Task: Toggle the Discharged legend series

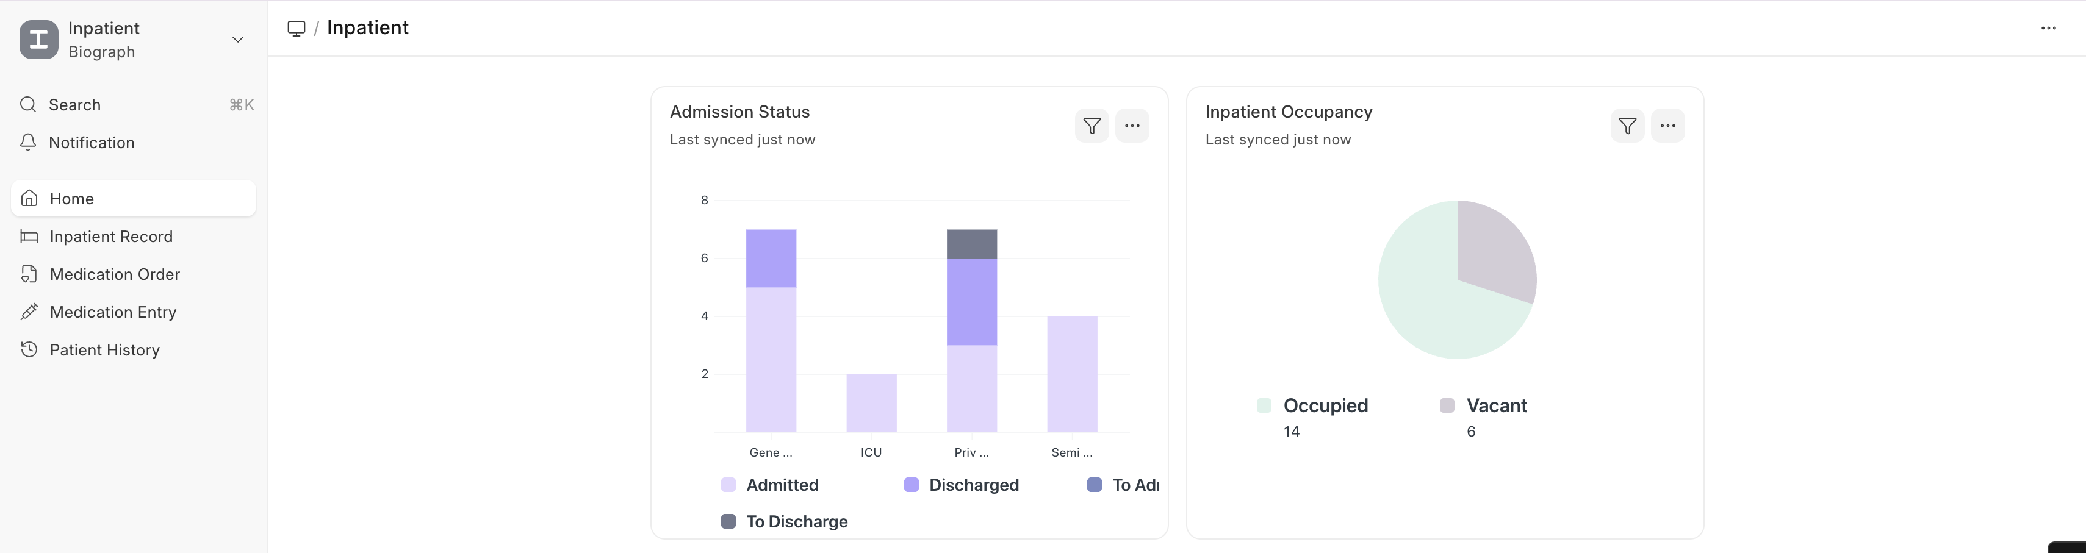Action: pos(973,485)
